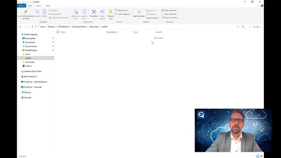Unpin Bureaublad using its pin icon

(53, 38)
